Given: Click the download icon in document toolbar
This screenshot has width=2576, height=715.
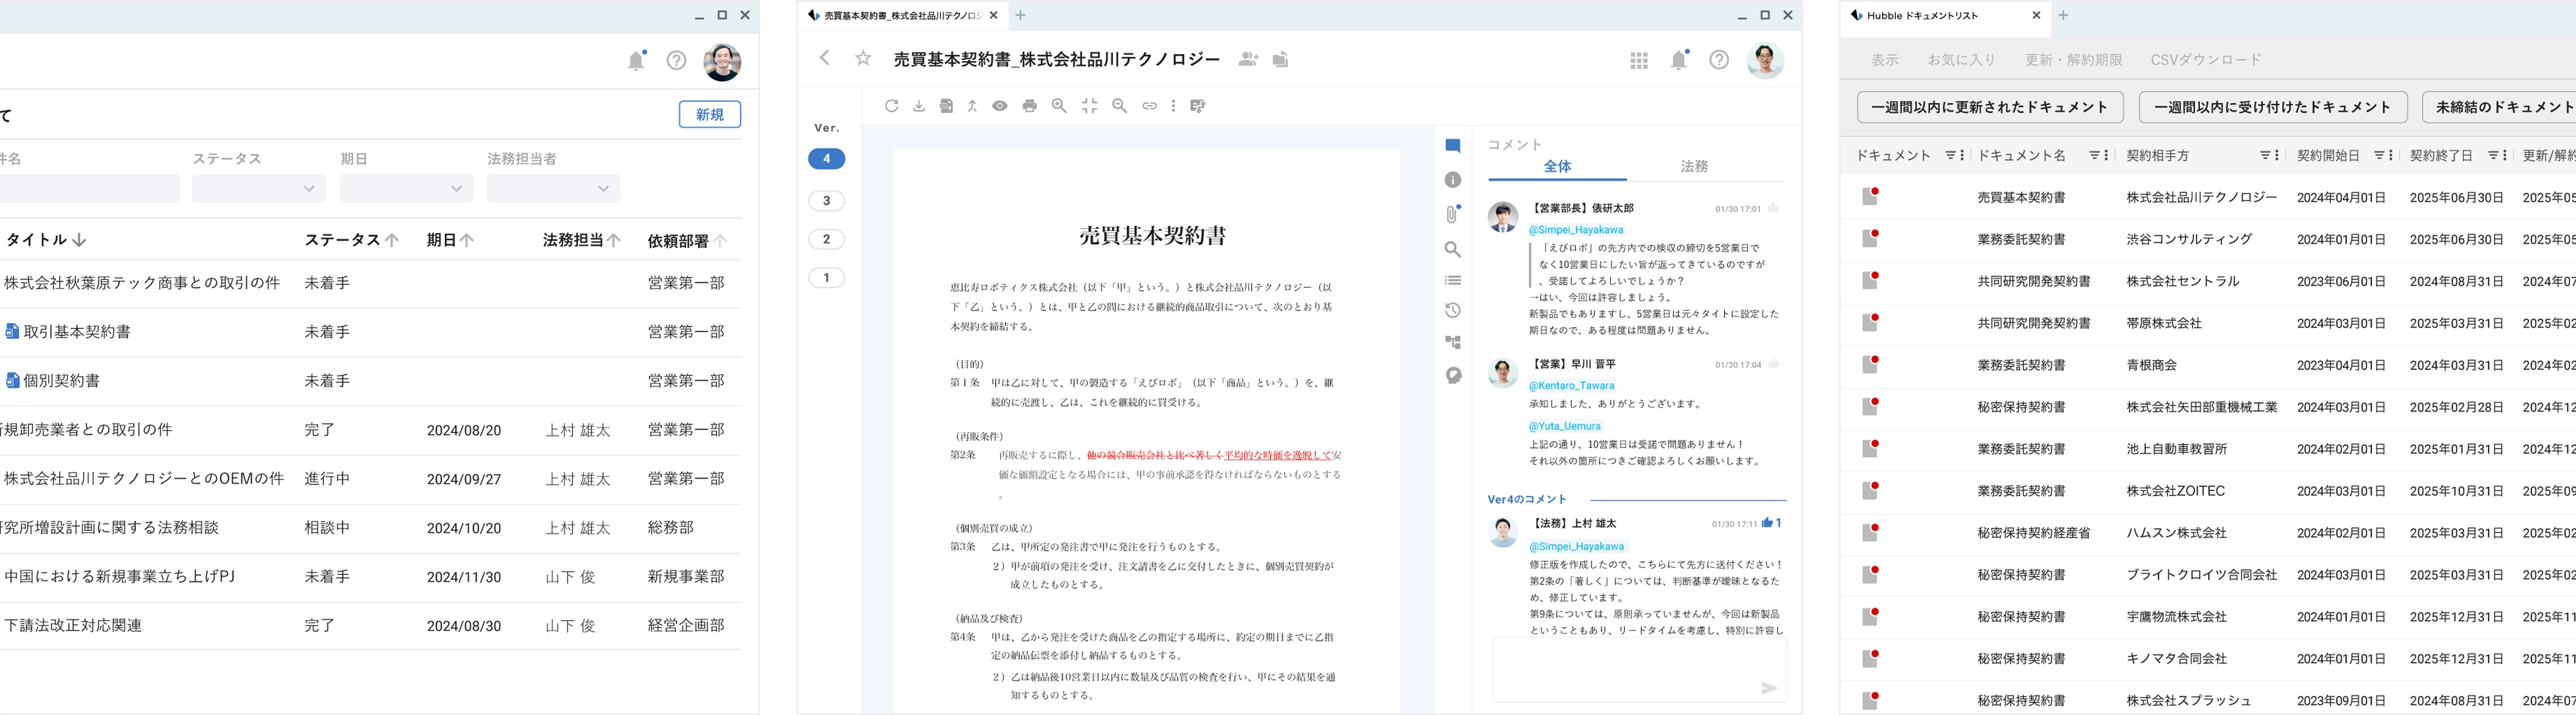Looking at the screenshot, I should pos(918,106).
